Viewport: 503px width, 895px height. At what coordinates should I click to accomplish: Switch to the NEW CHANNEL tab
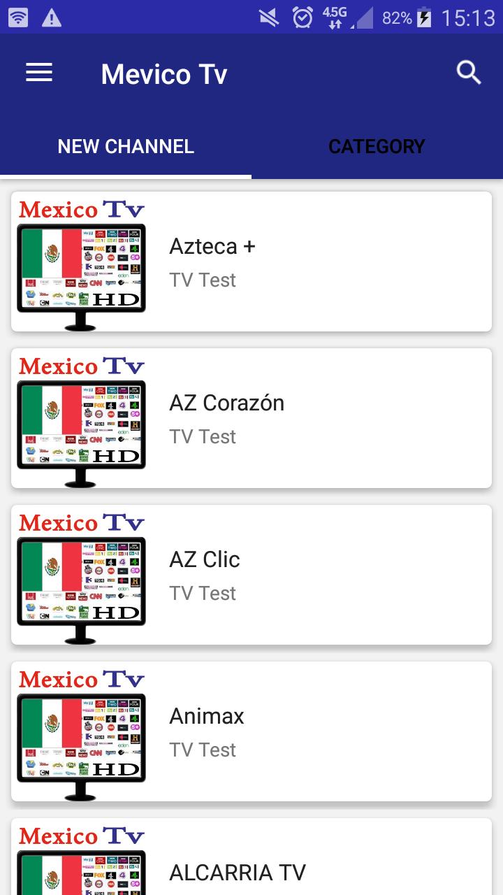pos(126,146)
